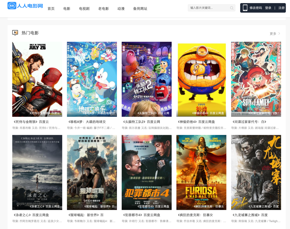Click title 《死侍与金刚狼》百度云
The image size is (290, 229).
[x=31, y=122]
